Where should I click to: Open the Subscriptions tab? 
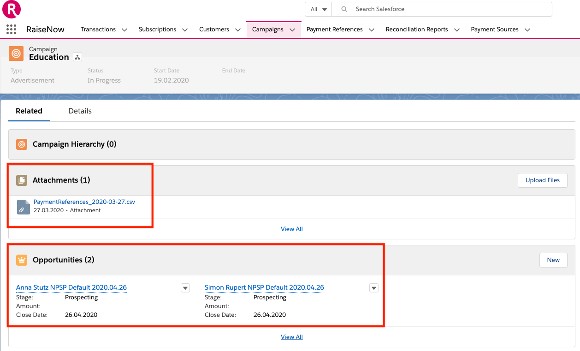(x=157, y=30)
